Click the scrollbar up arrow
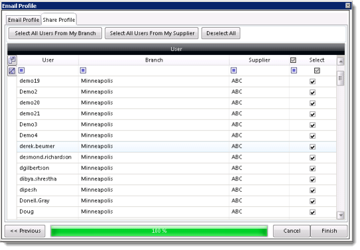This screenshot has height=250, width=360. (x=340, y=62)
